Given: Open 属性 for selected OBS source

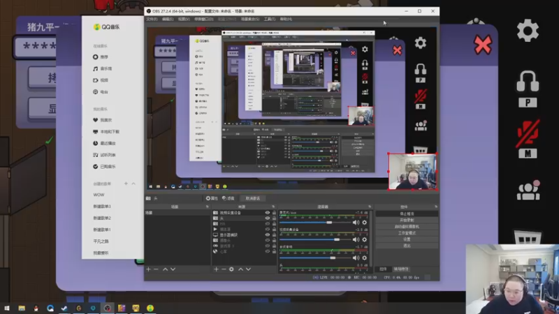Looking at the screenshot, I should pos(212,198).
